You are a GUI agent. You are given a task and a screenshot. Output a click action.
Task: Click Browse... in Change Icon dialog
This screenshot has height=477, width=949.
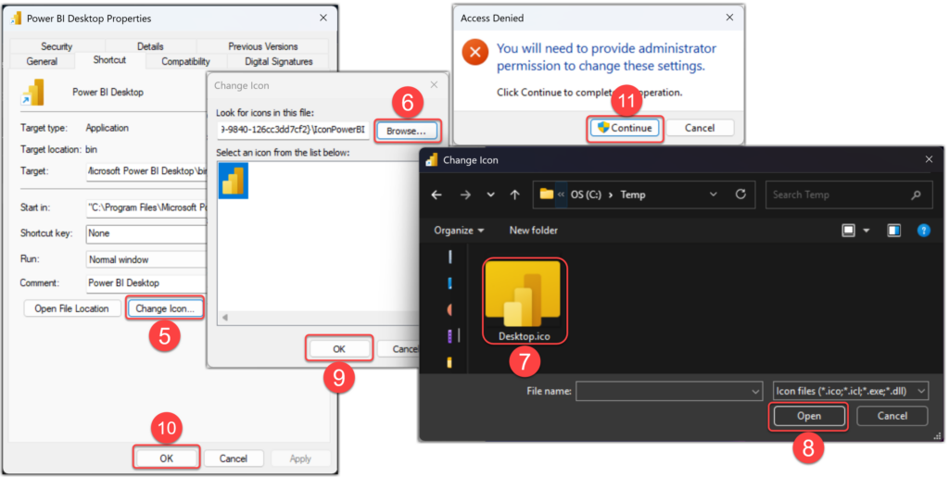point(406,131)
